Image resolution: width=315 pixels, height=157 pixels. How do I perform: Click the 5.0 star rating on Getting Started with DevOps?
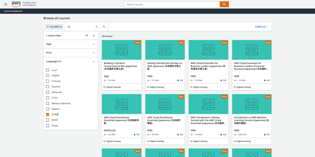point(180,80)
